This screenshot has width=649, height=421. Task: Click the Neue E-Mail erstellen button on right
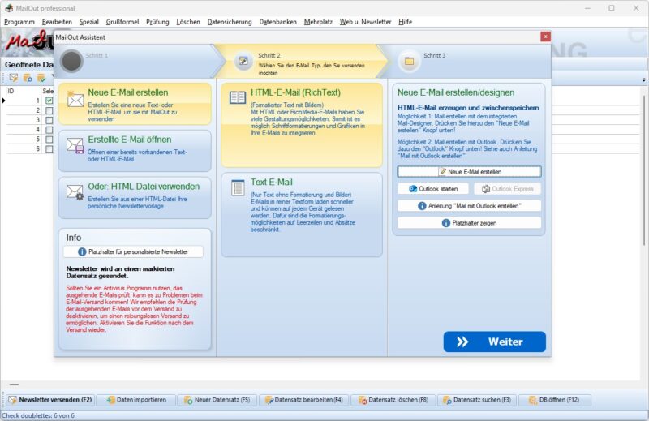click(x=470, y=171)
